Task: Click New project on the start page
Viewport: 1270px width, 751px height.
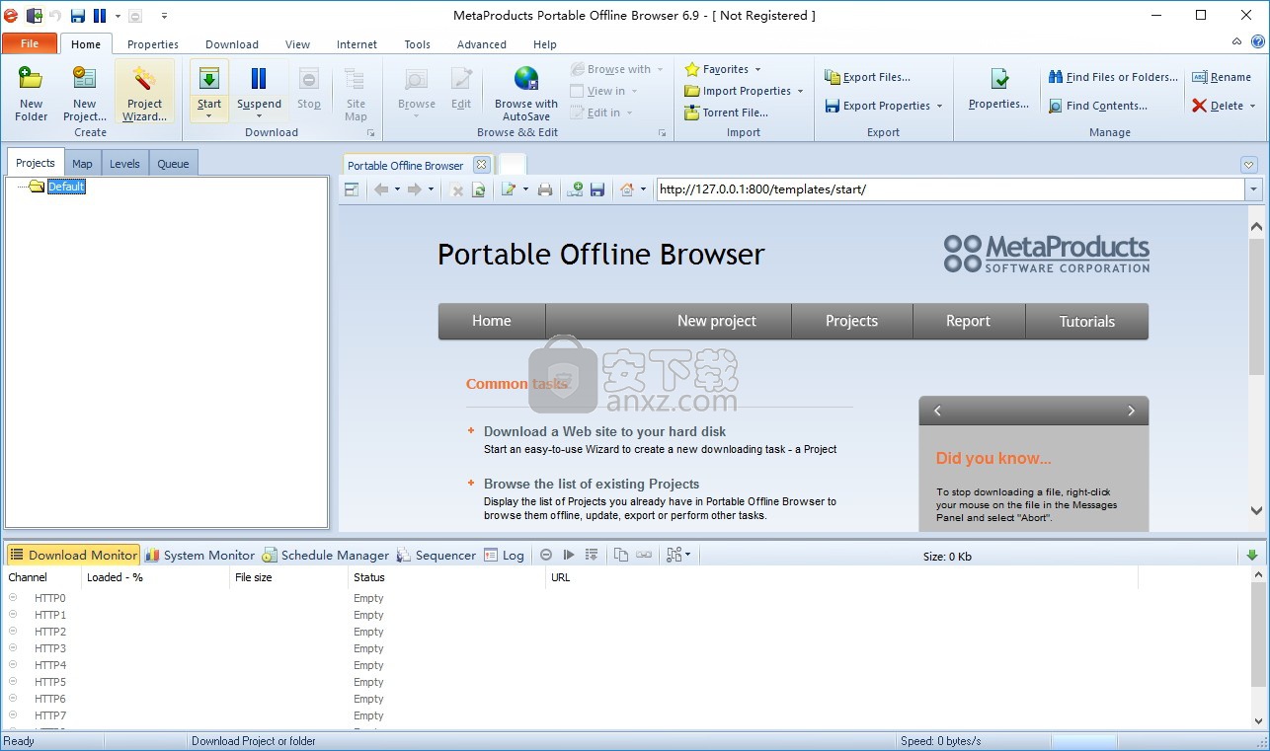Action: point(717,321)
